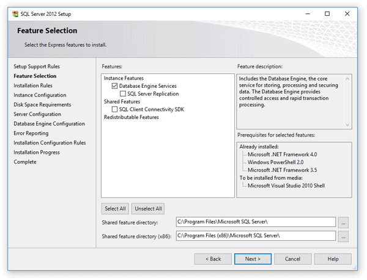Select the Shared Features tree node

point(122,101)
